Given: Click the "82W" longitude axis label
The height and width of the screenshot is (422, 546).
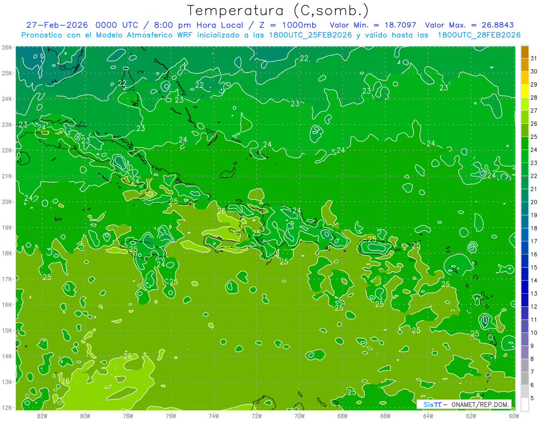Looking at the screenshot, I should tap(42, 416).
